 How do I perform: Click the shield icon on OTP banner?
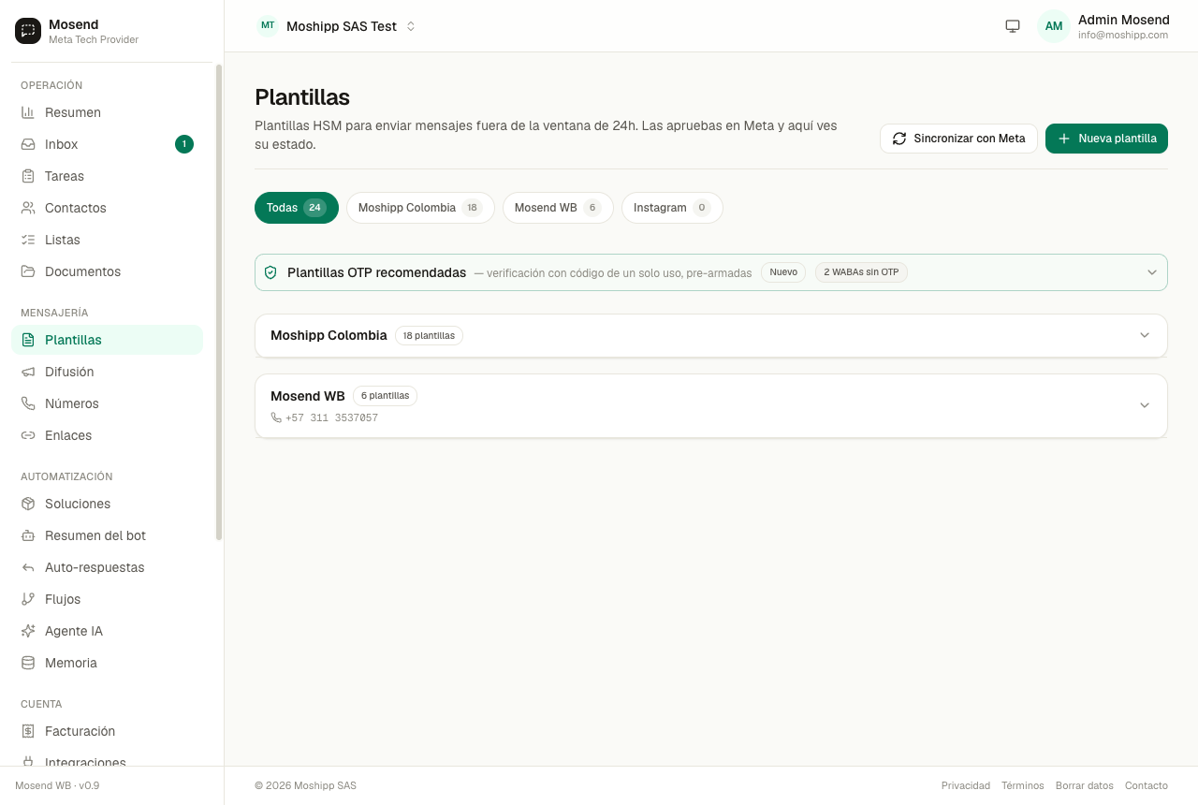(x=270, y=272)
